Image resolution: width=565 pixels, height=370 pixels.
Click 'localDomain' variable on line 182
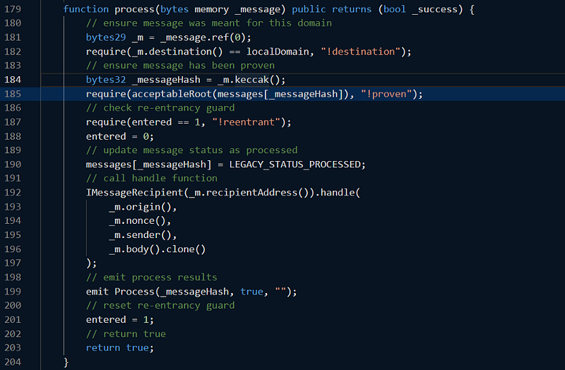point(278,52)
